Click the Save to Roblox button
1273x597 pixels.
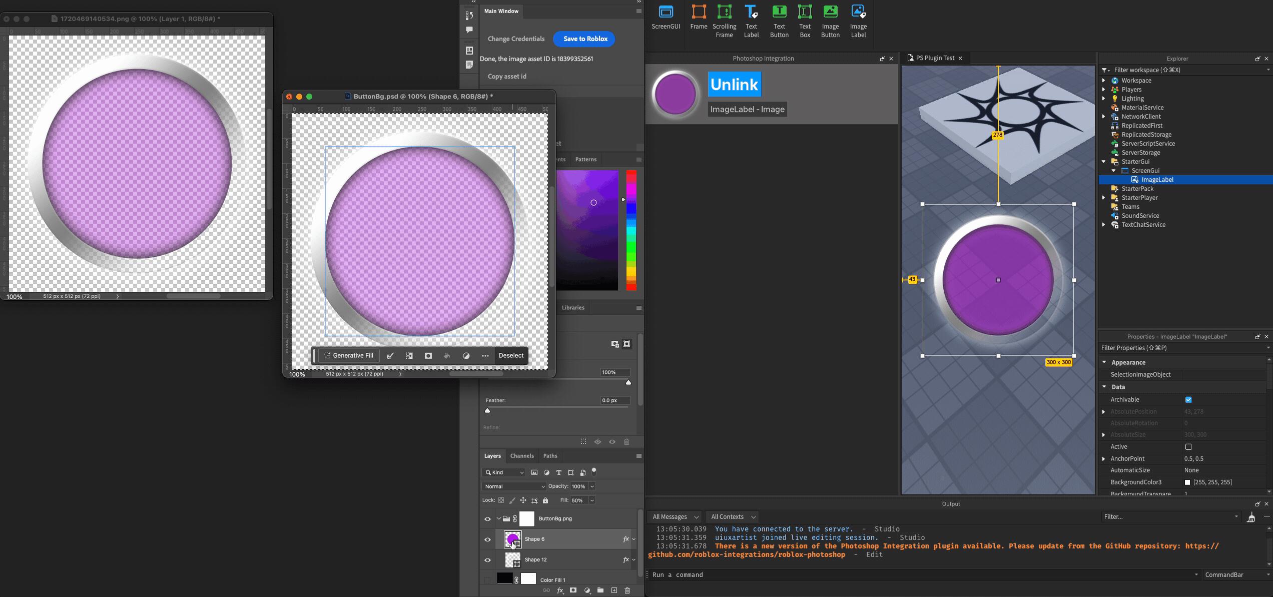point(584,39)
